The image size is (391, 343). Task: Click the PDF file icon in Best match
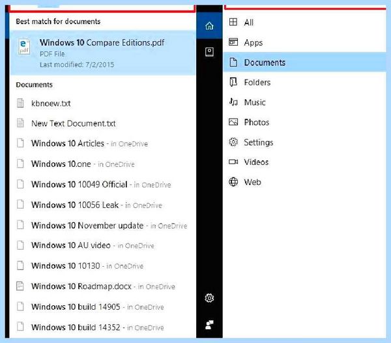click(24, 46)
